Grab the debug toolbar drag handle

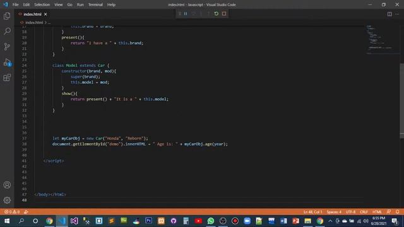[x=179, y=14]
